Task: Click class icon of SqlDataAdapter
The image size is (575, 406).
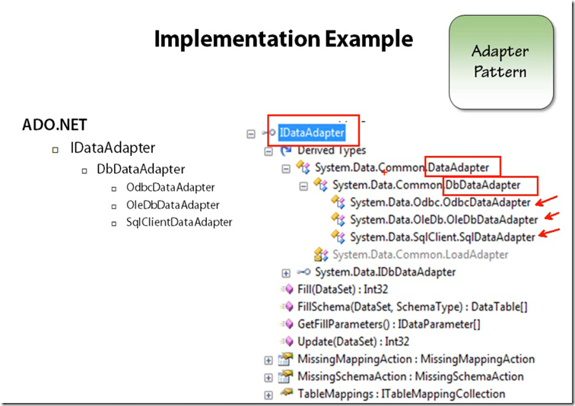Action: click(x=338, y=236)
